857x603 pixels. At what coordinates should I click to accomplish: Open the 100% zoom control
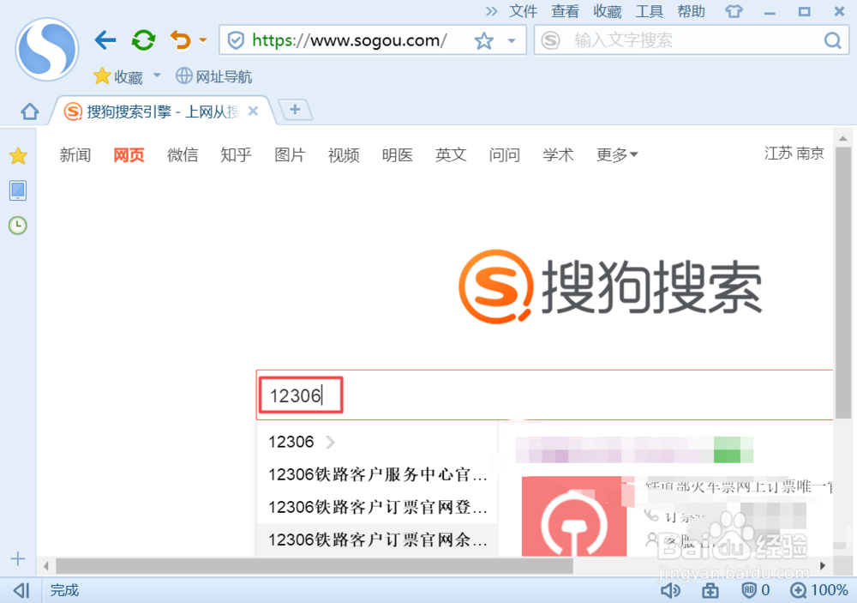(x=818, y=590)
